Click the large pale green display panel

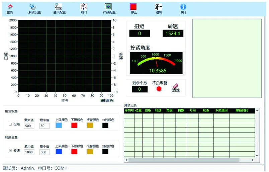(227, 58)
